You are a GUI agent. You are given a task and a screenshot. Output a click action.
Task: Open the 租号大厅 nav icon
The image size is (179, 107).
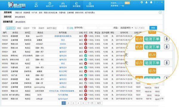point(50,5)
